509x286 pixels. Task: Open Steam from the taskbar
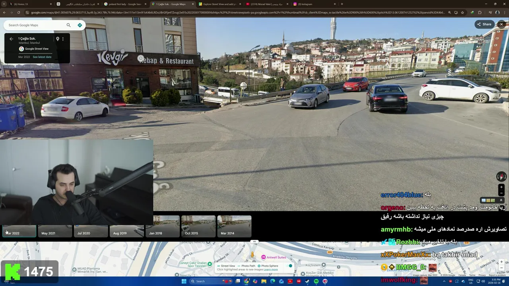point(307,281)
